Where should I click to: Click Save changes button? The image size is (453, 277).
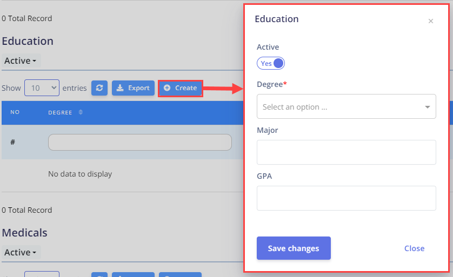point(294,248)
